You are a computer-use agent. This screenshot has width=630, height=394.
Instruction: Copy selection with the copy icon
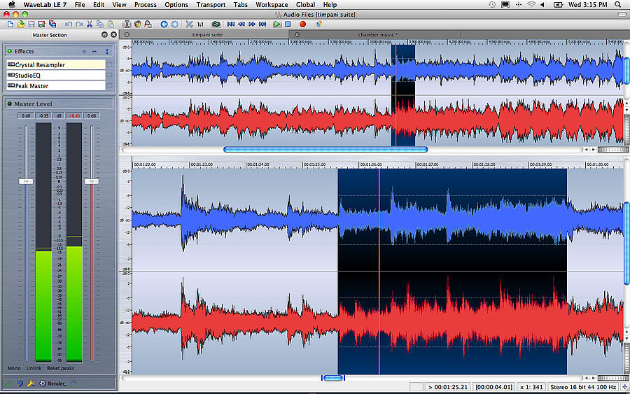tap(100, 24)
